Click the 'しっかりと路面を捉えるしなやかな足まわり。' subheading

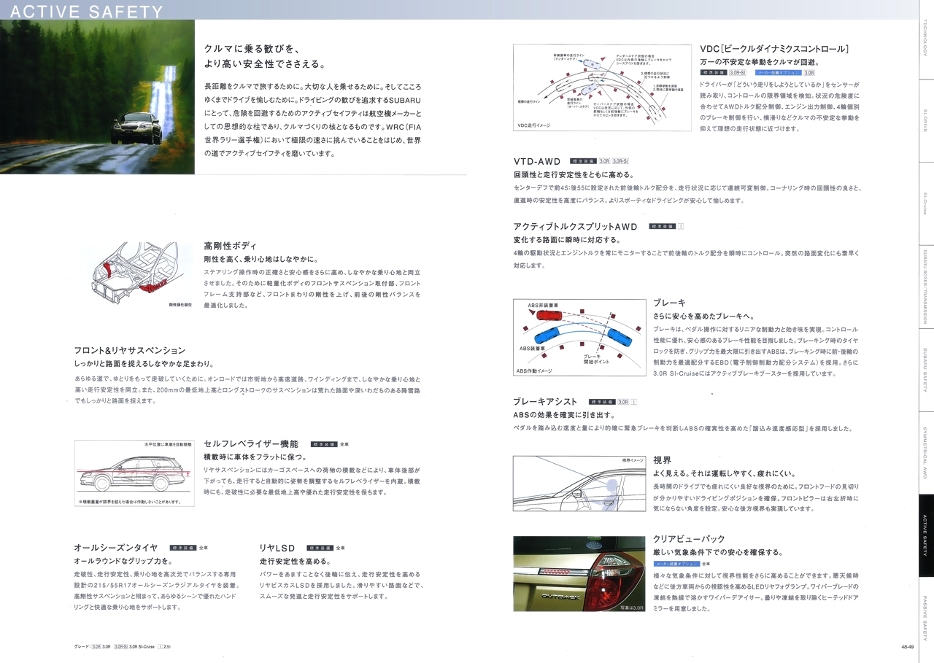(144, 364)
